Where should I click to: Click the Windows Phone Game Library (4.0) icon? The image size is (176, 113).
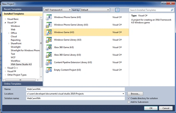click(x=49, y=25)
